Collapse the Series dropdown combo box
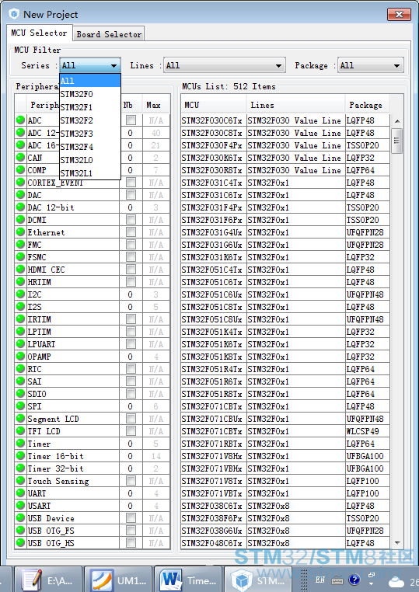 coord(90,65)
